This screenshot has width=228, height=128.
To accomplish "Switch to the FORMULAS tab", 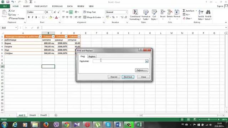I will [x=57, y=6].
